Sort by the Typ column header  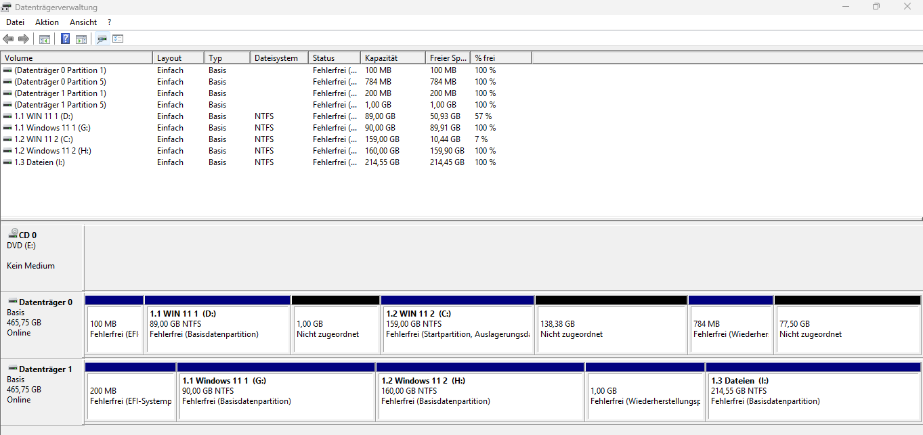tap(228, 58)
